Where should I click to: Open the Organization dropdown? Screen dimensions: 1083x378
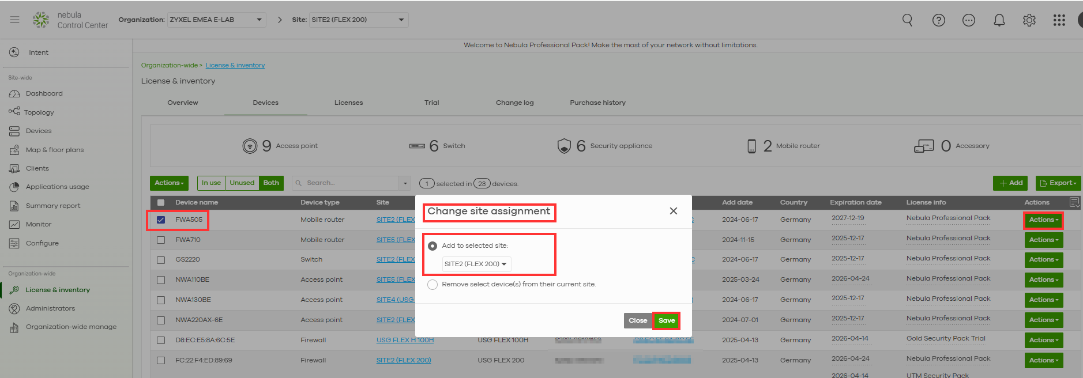pos(217,20)
